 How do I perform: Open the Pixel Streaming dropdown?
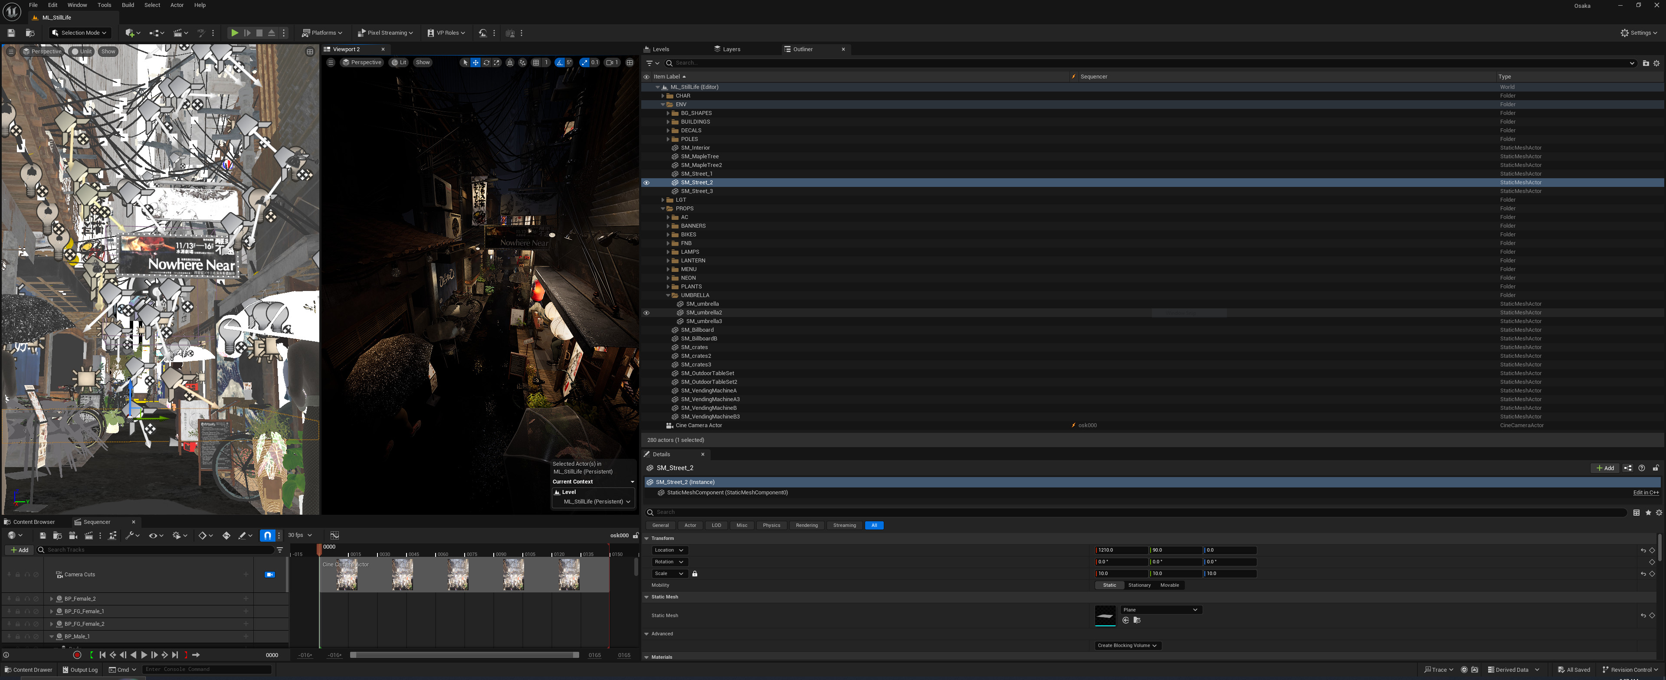385,33
